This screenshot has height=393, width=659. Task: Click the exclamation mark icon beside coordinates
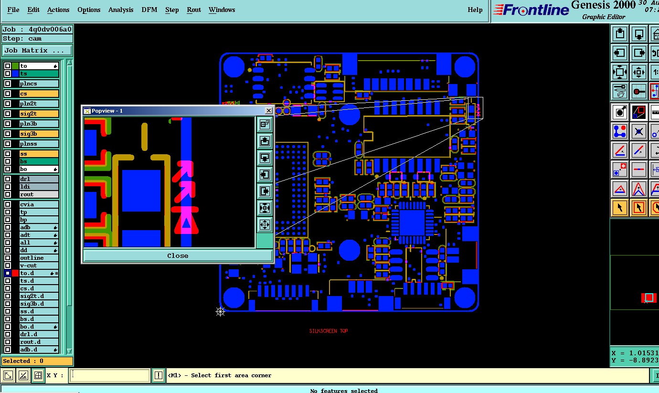click(159, 375)
